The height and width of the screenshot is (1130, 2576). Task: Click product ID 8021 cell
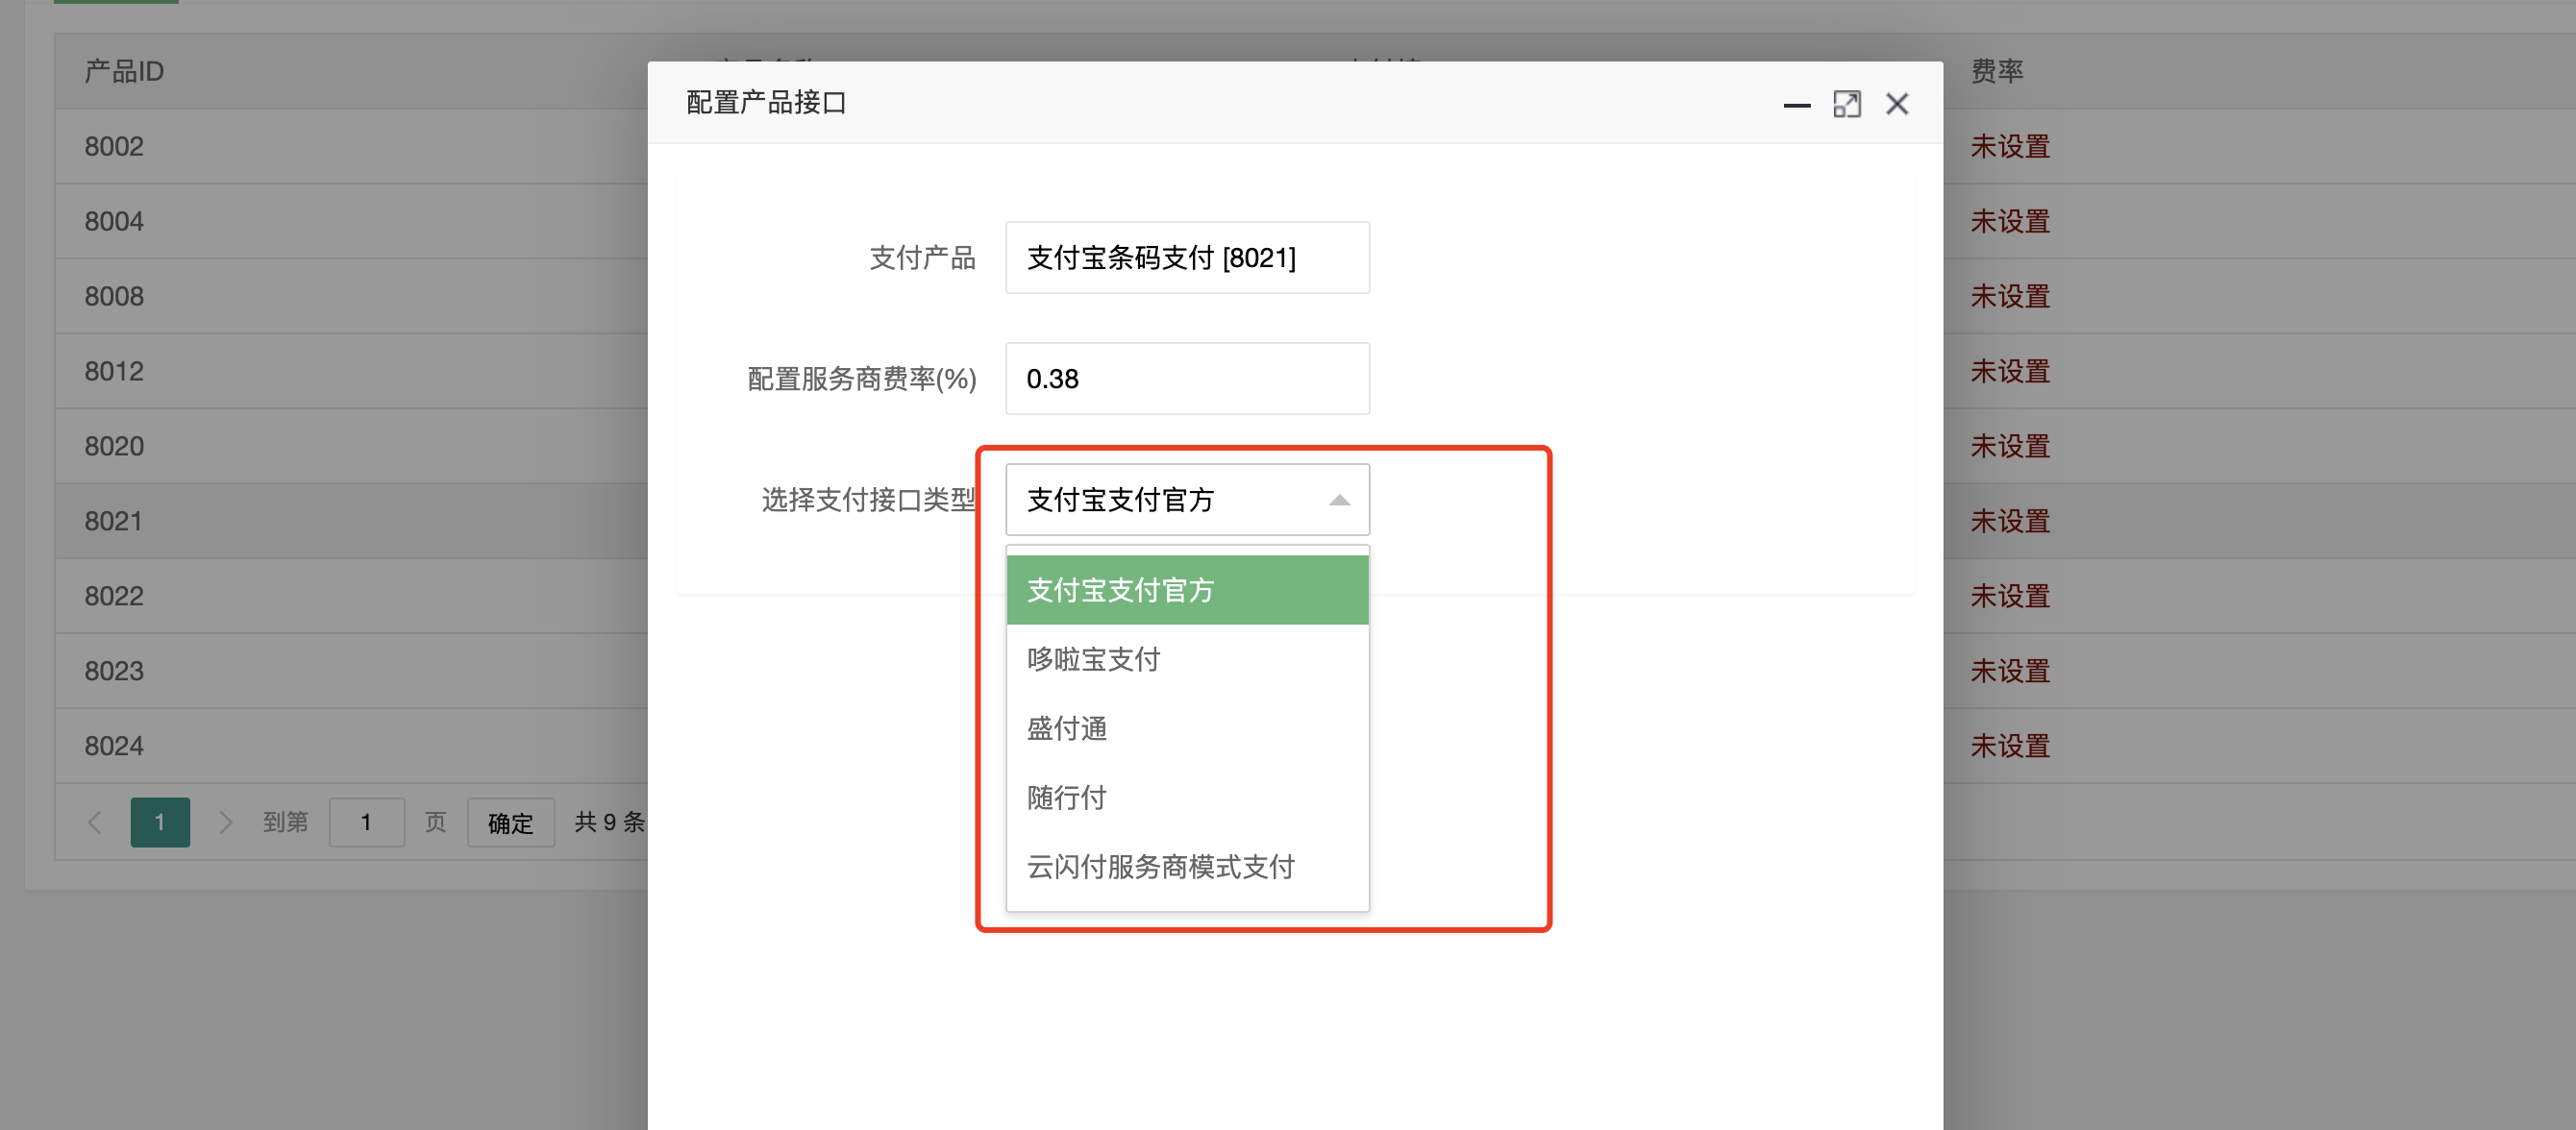[114, 521]
